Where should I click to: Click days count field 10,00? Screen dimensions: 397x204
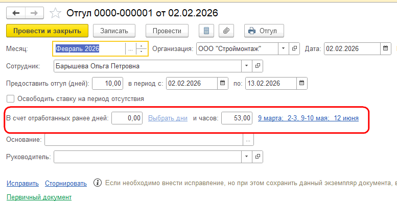pyautogui.click(x=108, y=84)
